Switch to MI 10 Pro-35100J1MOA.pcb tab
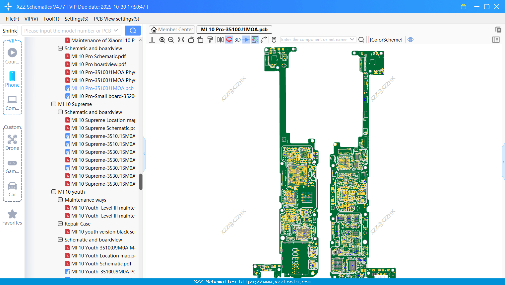This screenshot has height=285, width=505. click(x=234, y=30)
